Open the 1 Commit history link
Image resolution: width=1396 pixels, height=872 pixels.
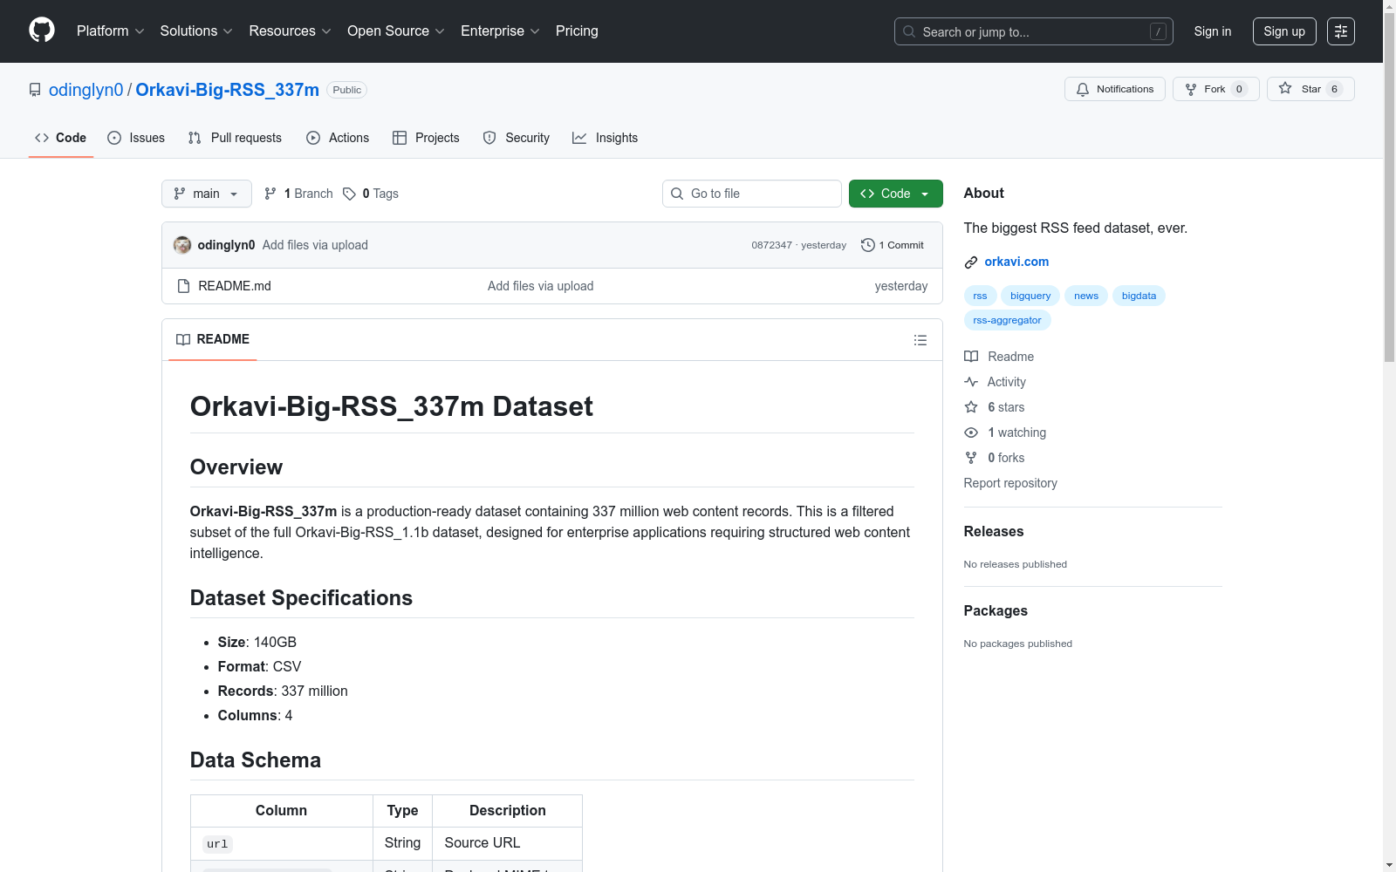pyautogui.click(x=893, y=245)
